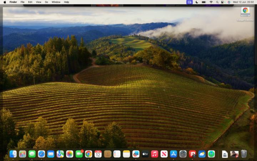The image size is (257, 161).
Task: Open the News app
Action: coord(164,154)
